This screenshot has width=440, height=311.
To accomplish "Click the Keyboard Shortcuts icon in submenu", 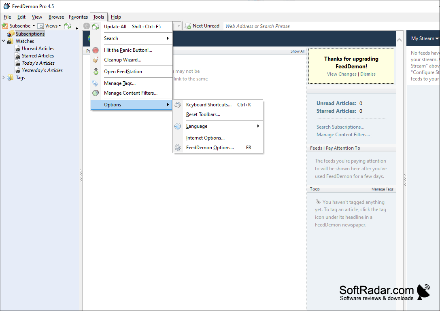I will pos(178,105).
